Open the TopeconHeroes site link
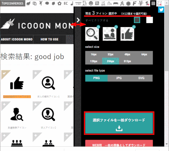The image size is (169, 151). (x=12, y=3)
